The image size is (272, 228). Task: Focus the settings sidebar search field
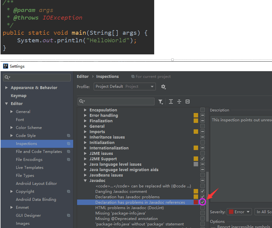click(37, 77)
